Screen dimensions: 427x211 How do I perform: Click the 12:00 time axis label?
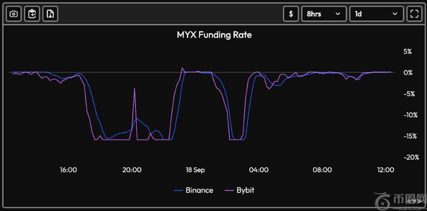click(386, 170)
